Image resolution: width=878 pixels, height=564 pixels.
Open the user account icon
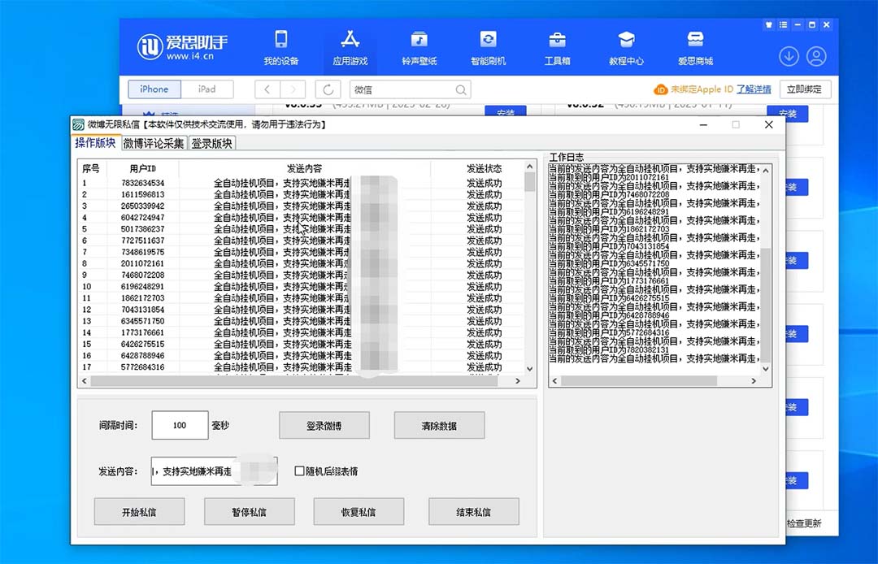click(818, 56)
